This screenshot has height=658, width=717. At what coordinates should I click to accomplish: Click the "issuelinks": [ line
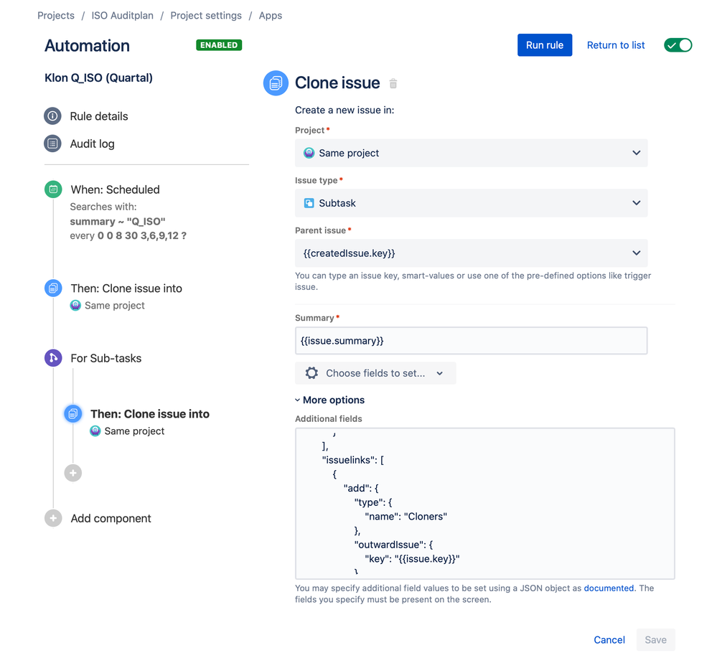click(353, 460)
